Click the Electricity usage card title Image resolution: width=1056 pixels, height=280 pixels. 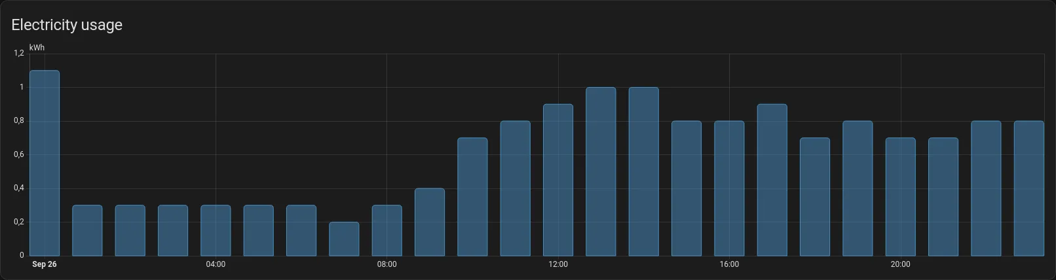coord(67,25)
